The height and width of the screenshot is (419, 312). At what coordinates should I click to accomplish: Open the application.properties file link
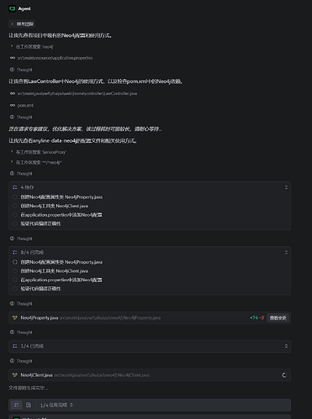click(x=55, y=58)
